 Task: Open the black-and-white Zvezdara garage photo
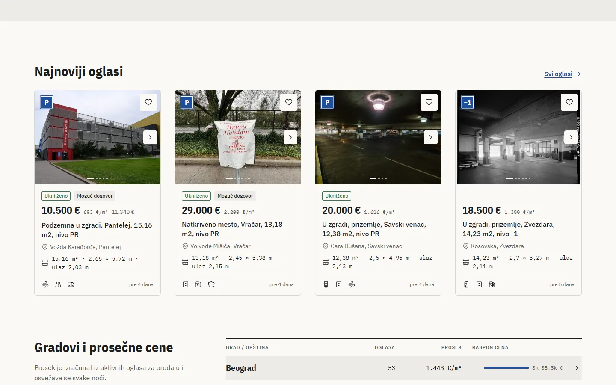point(518,137)
